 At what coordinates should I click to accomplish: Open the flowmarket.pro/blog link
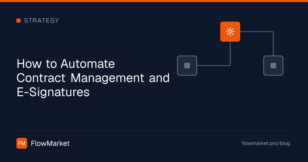pyautogui.click(x=266, y=143)
